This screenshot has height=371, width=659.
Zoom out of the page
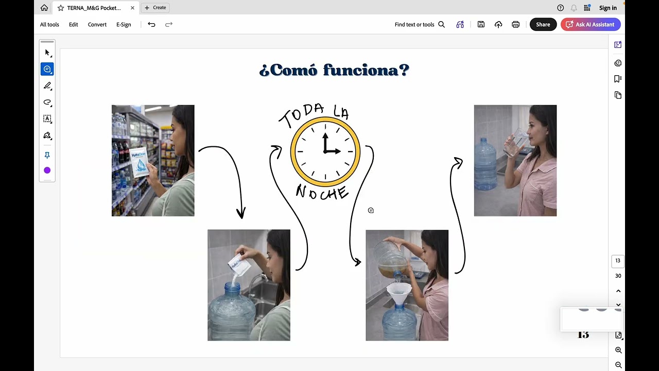tap(618, 365)
